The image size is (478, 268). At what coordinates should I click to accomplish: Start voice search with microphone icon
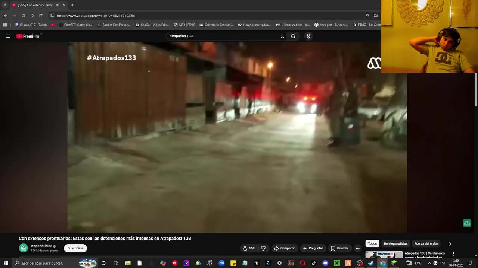pyautogui.click(x=308, y=36)
